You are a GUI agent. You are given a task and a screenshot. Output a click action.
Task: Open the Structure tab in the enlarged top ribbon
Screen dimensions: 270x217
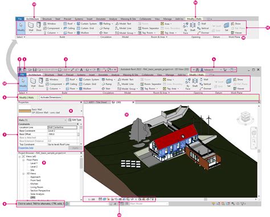tap(47, 19)
